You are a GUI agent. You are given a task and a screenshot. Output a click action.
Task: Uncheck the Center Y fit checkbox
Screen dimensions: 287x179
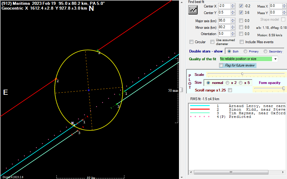click(x=241, y=13)
